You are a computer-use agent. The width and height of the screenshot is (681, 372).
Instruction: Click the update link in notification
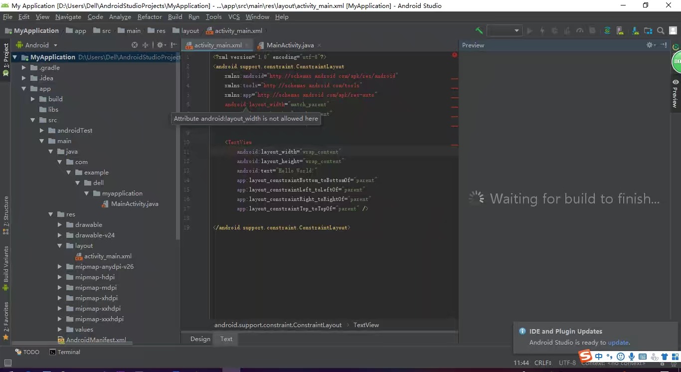click(x=618, y=343)
